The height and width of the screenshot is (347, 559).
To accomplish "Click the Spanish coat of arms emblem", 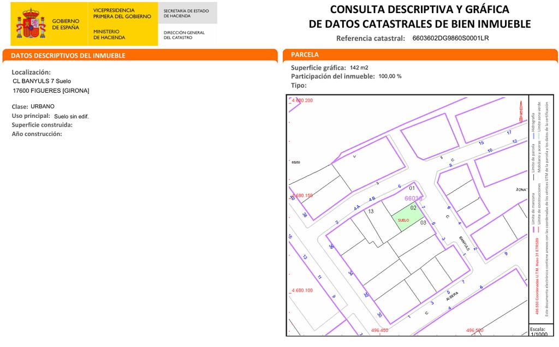I will pos(31,24).
